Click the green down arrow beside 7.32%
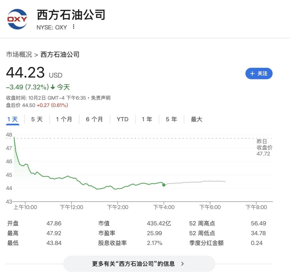 (53, 87)
